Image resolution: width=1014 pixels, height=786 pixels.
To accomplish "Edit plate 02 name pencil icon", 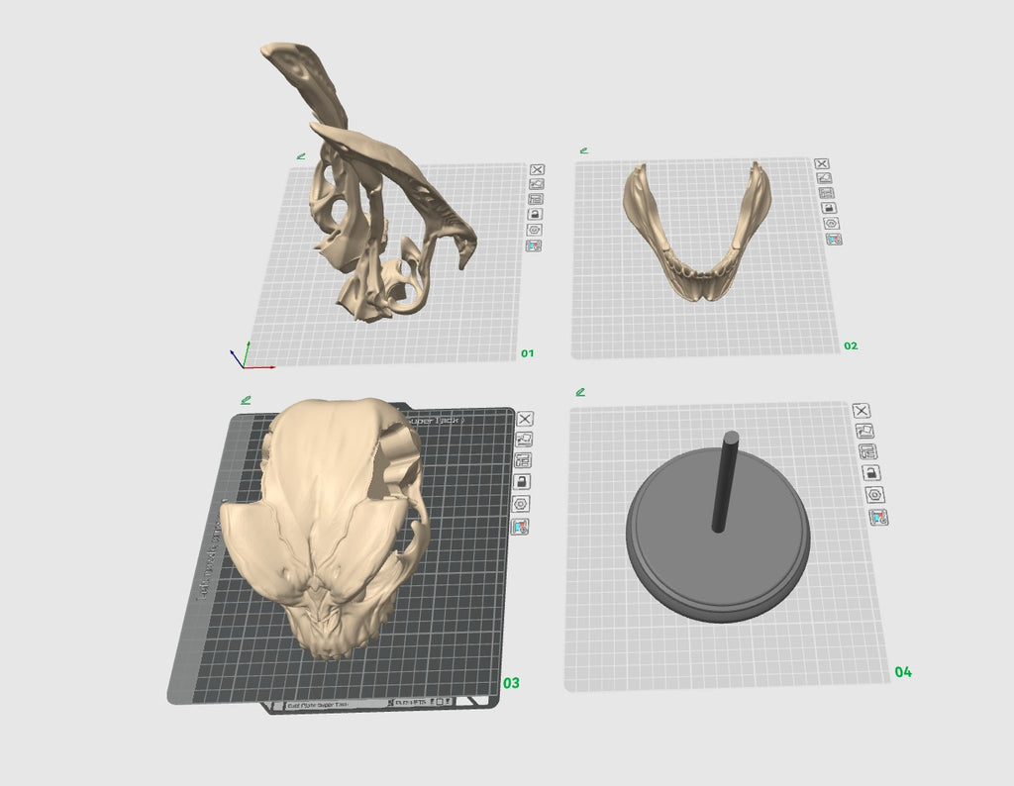I will pyautogui.click(x=584, y=150).
